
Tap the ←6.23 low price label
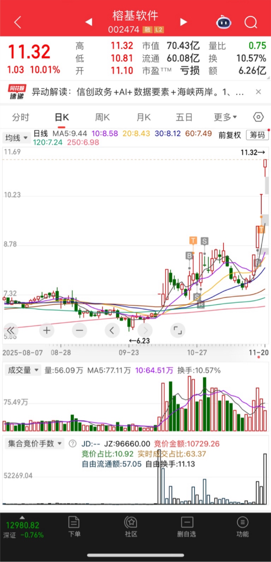(x=139, y=341)
